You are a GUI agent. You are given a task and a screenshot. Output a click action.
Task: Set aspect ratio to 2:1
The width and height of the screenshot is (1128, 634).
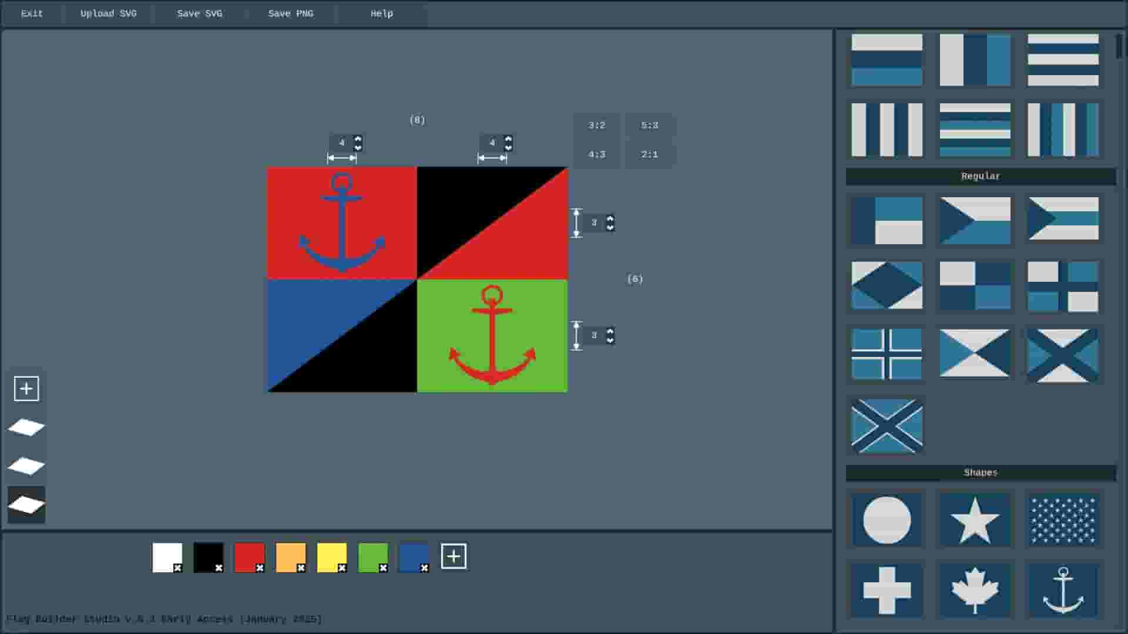coord(649,154)
